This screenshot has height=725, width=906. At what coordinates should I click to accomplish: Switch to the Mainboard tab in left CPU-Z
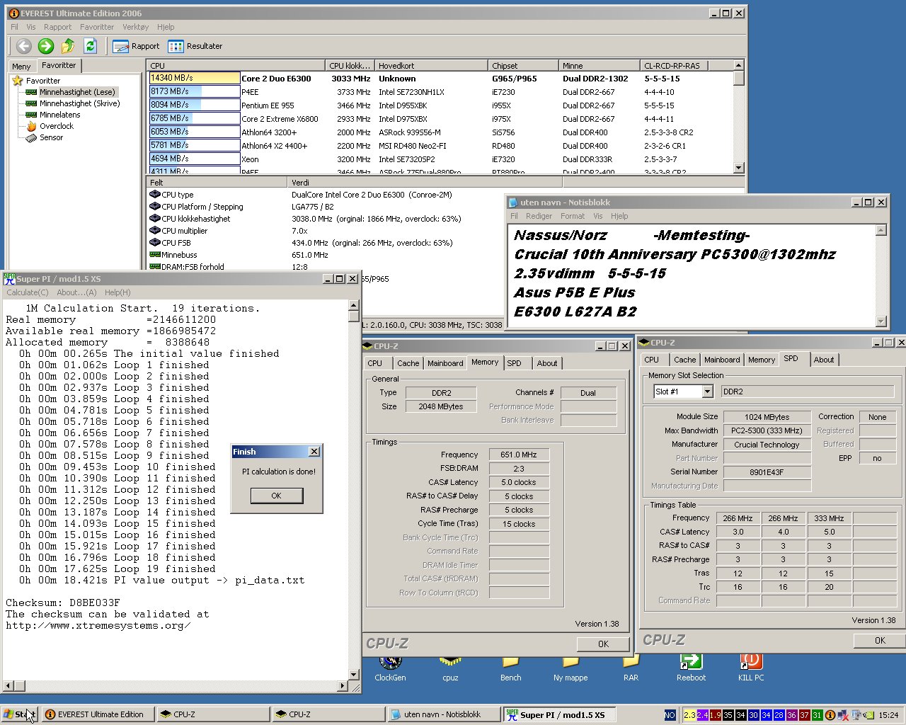click(445, 363)
